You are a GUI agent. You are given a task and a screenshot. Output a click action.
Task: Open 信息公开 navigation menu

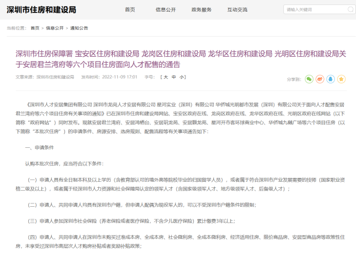(166, 9)
